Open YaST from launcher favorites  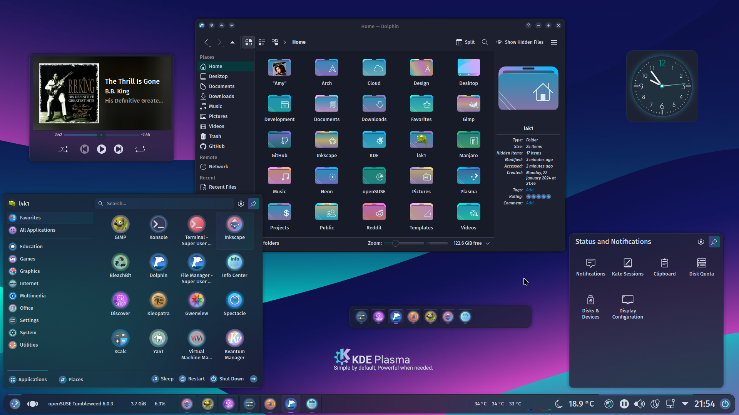point(158,342)
